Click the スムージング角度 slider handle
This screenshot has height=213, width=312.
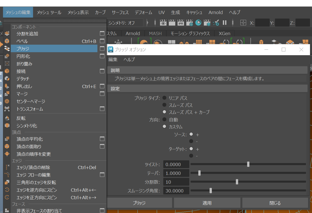(211, 191)
